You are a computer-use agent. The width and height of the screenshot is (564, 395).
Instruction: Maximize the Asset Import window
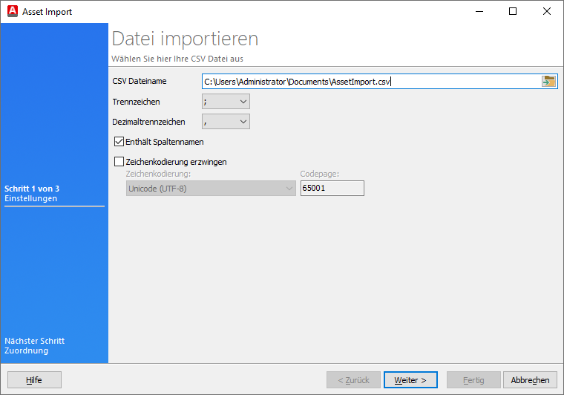pos(513,12)
